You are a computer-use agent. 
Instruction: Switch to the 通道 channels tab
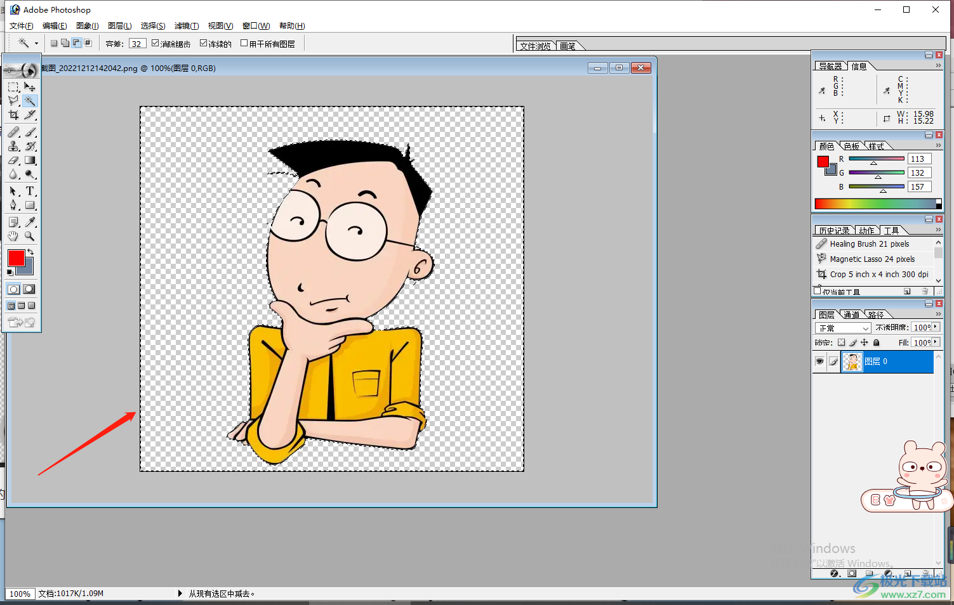(x=851, y=315)
